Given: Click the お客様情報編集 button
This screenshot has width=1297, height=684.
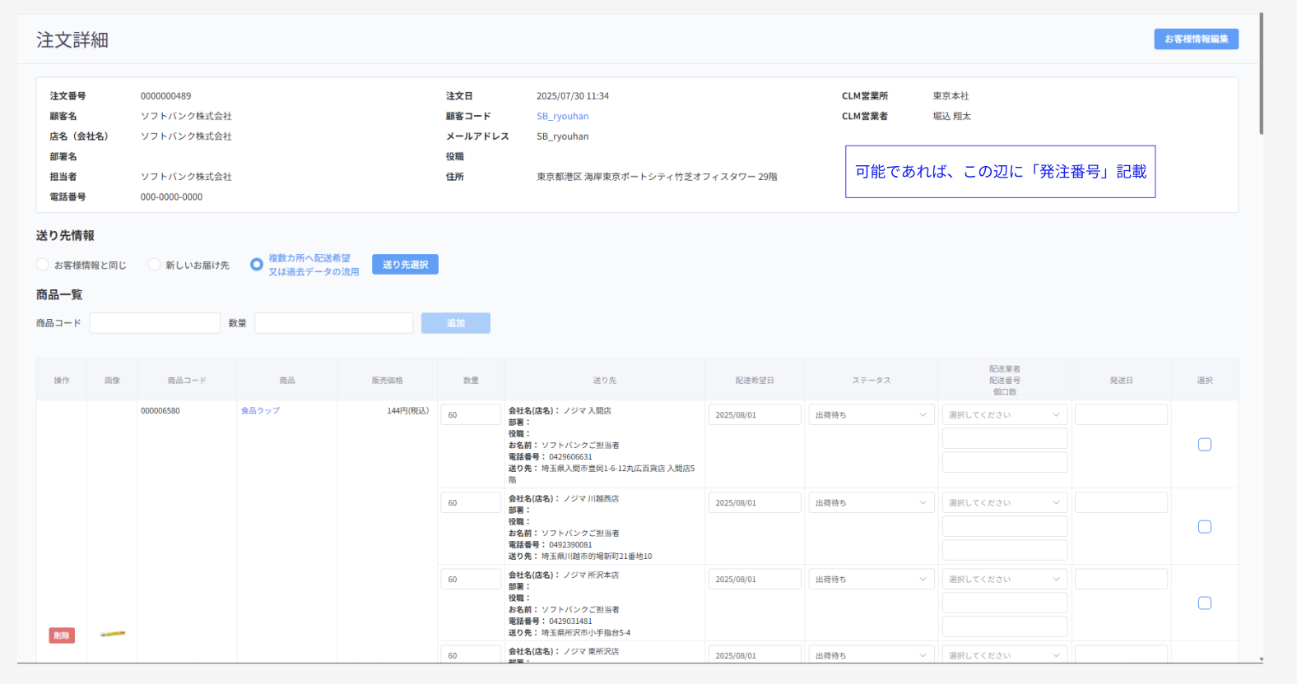Looking at the screenshot, I should [x=1195, y=39].
